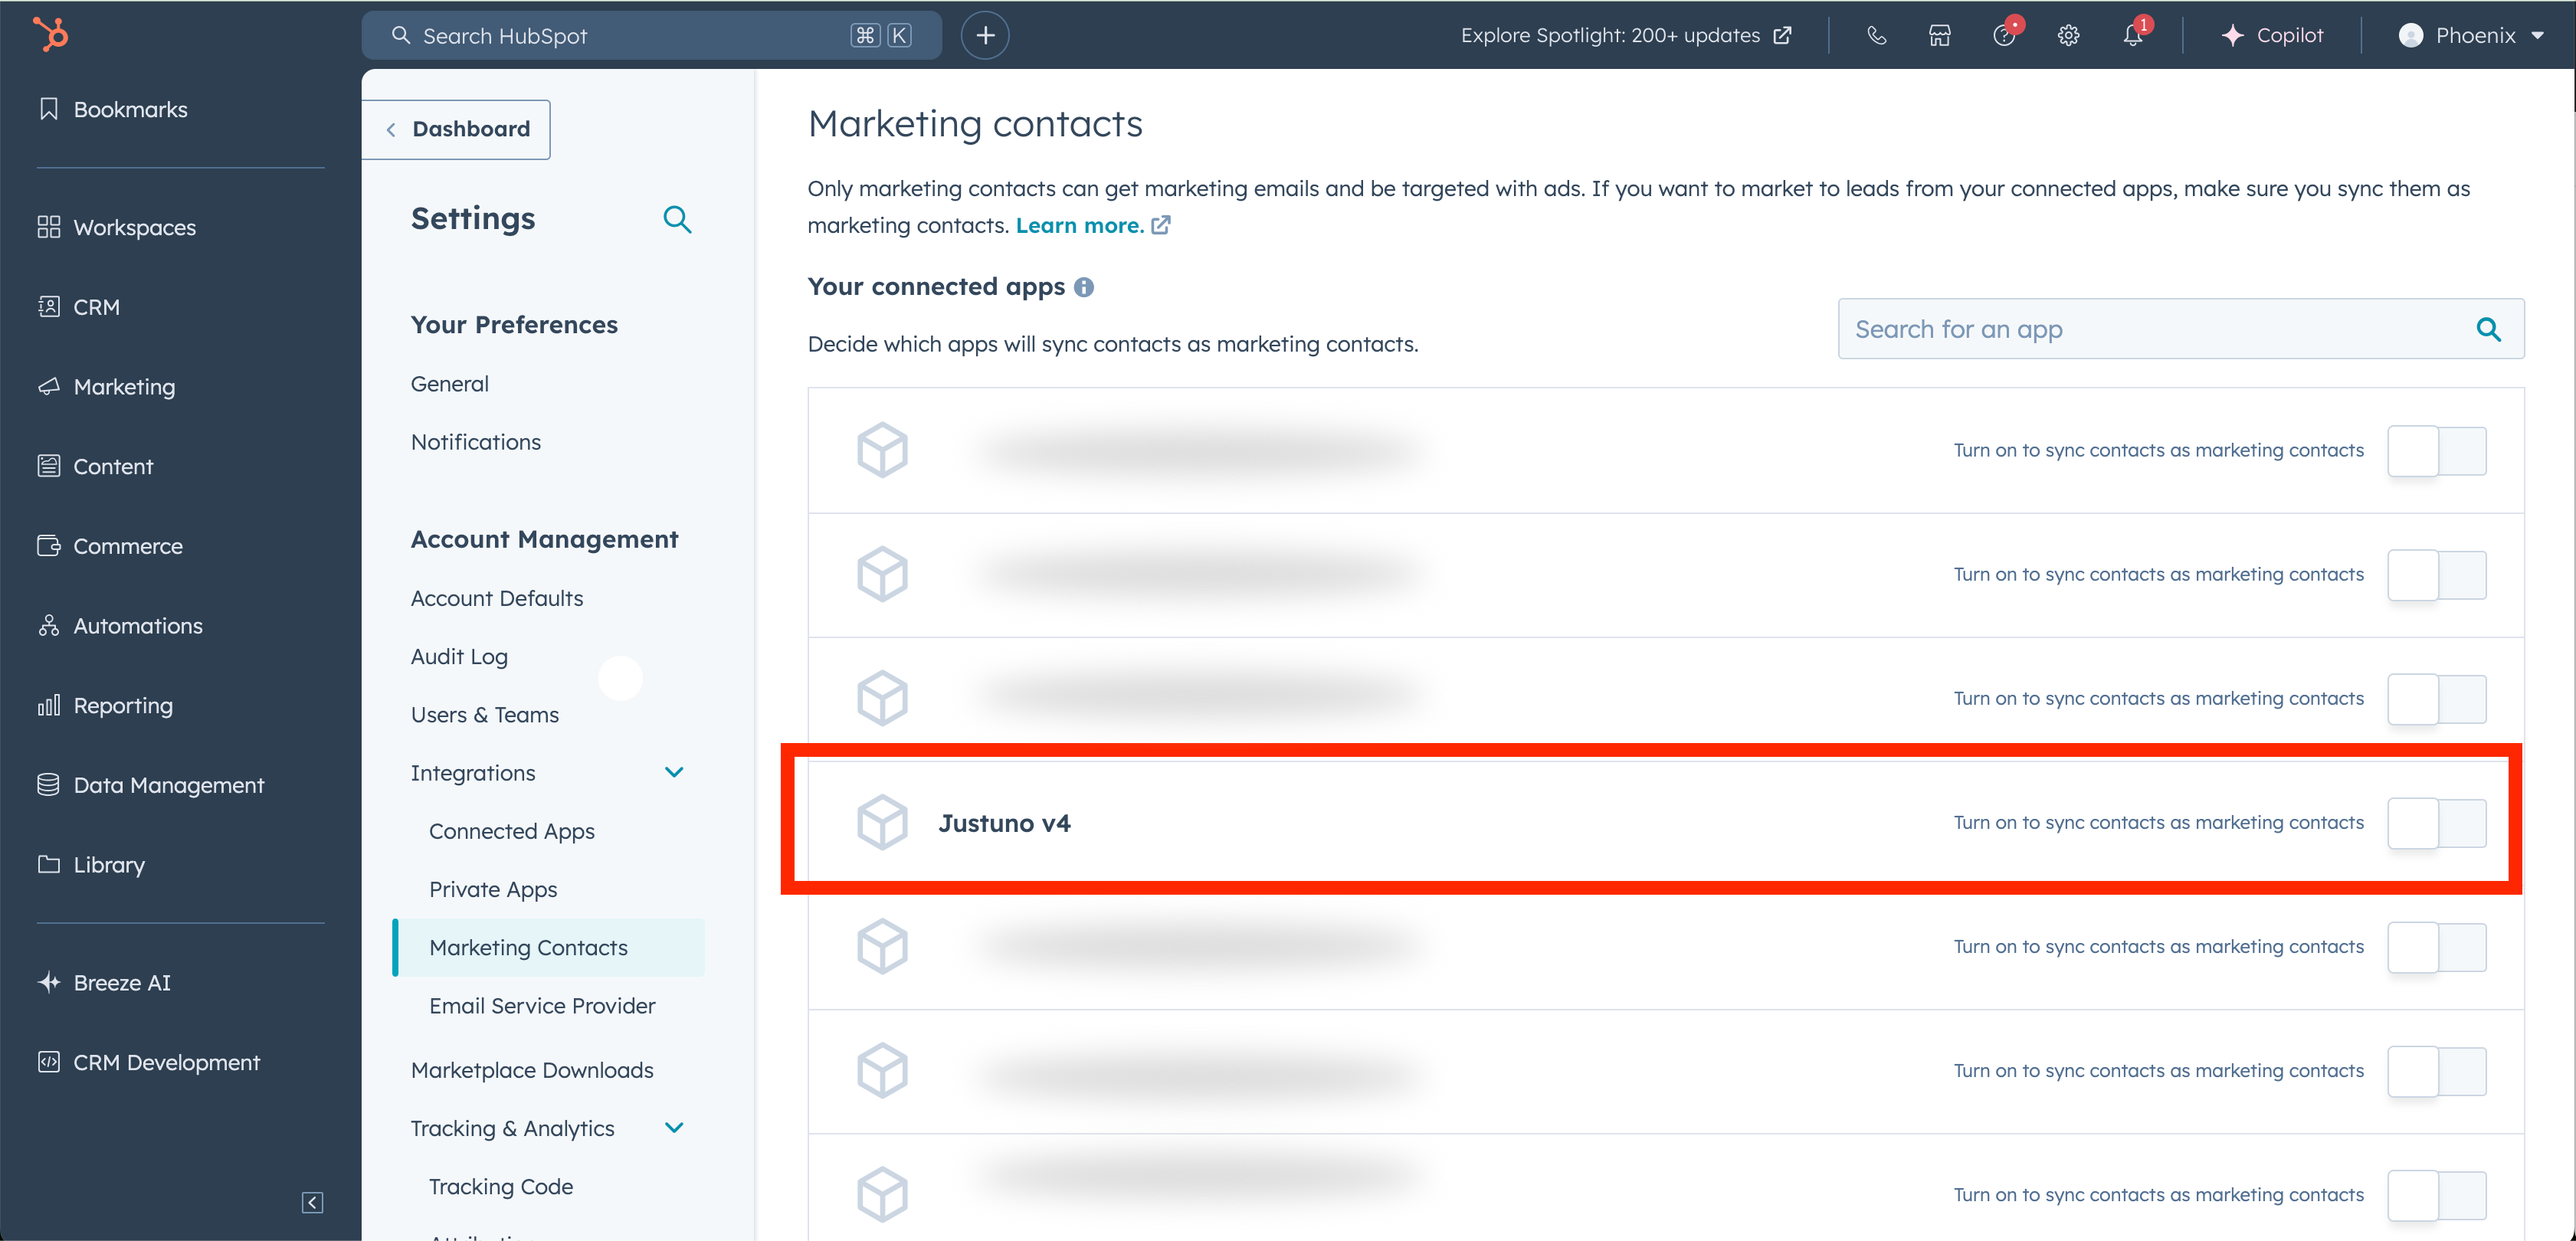Open the calling phone icon

pyautogui.click(x=1876, y=35)
